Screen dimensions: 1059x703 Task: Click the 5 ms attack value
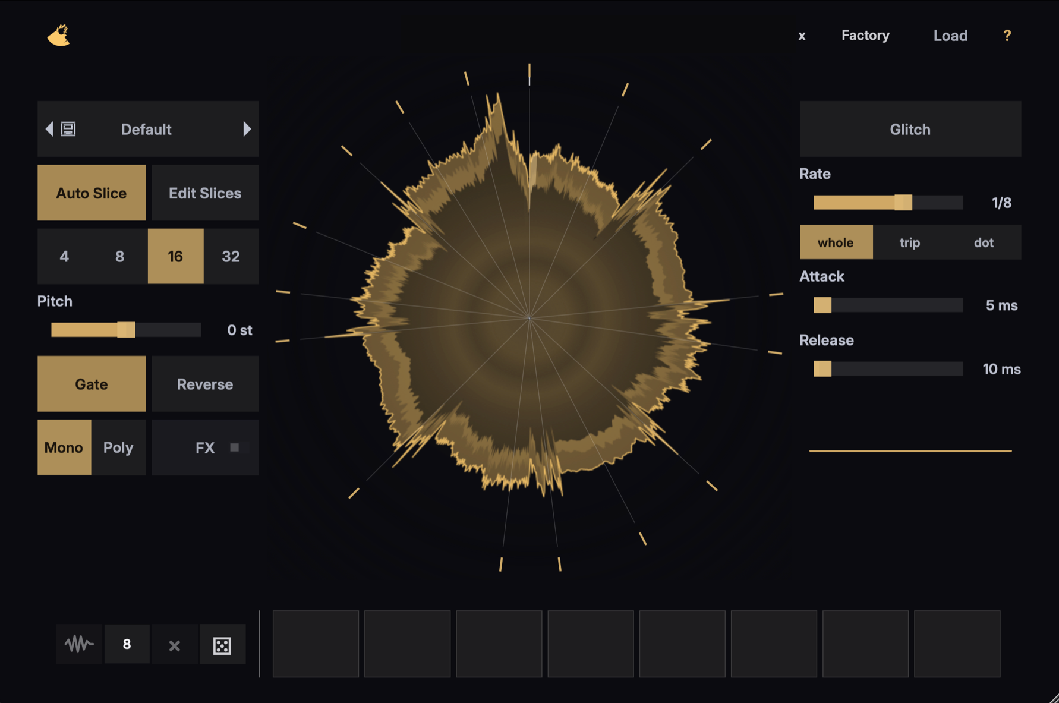1001,305
